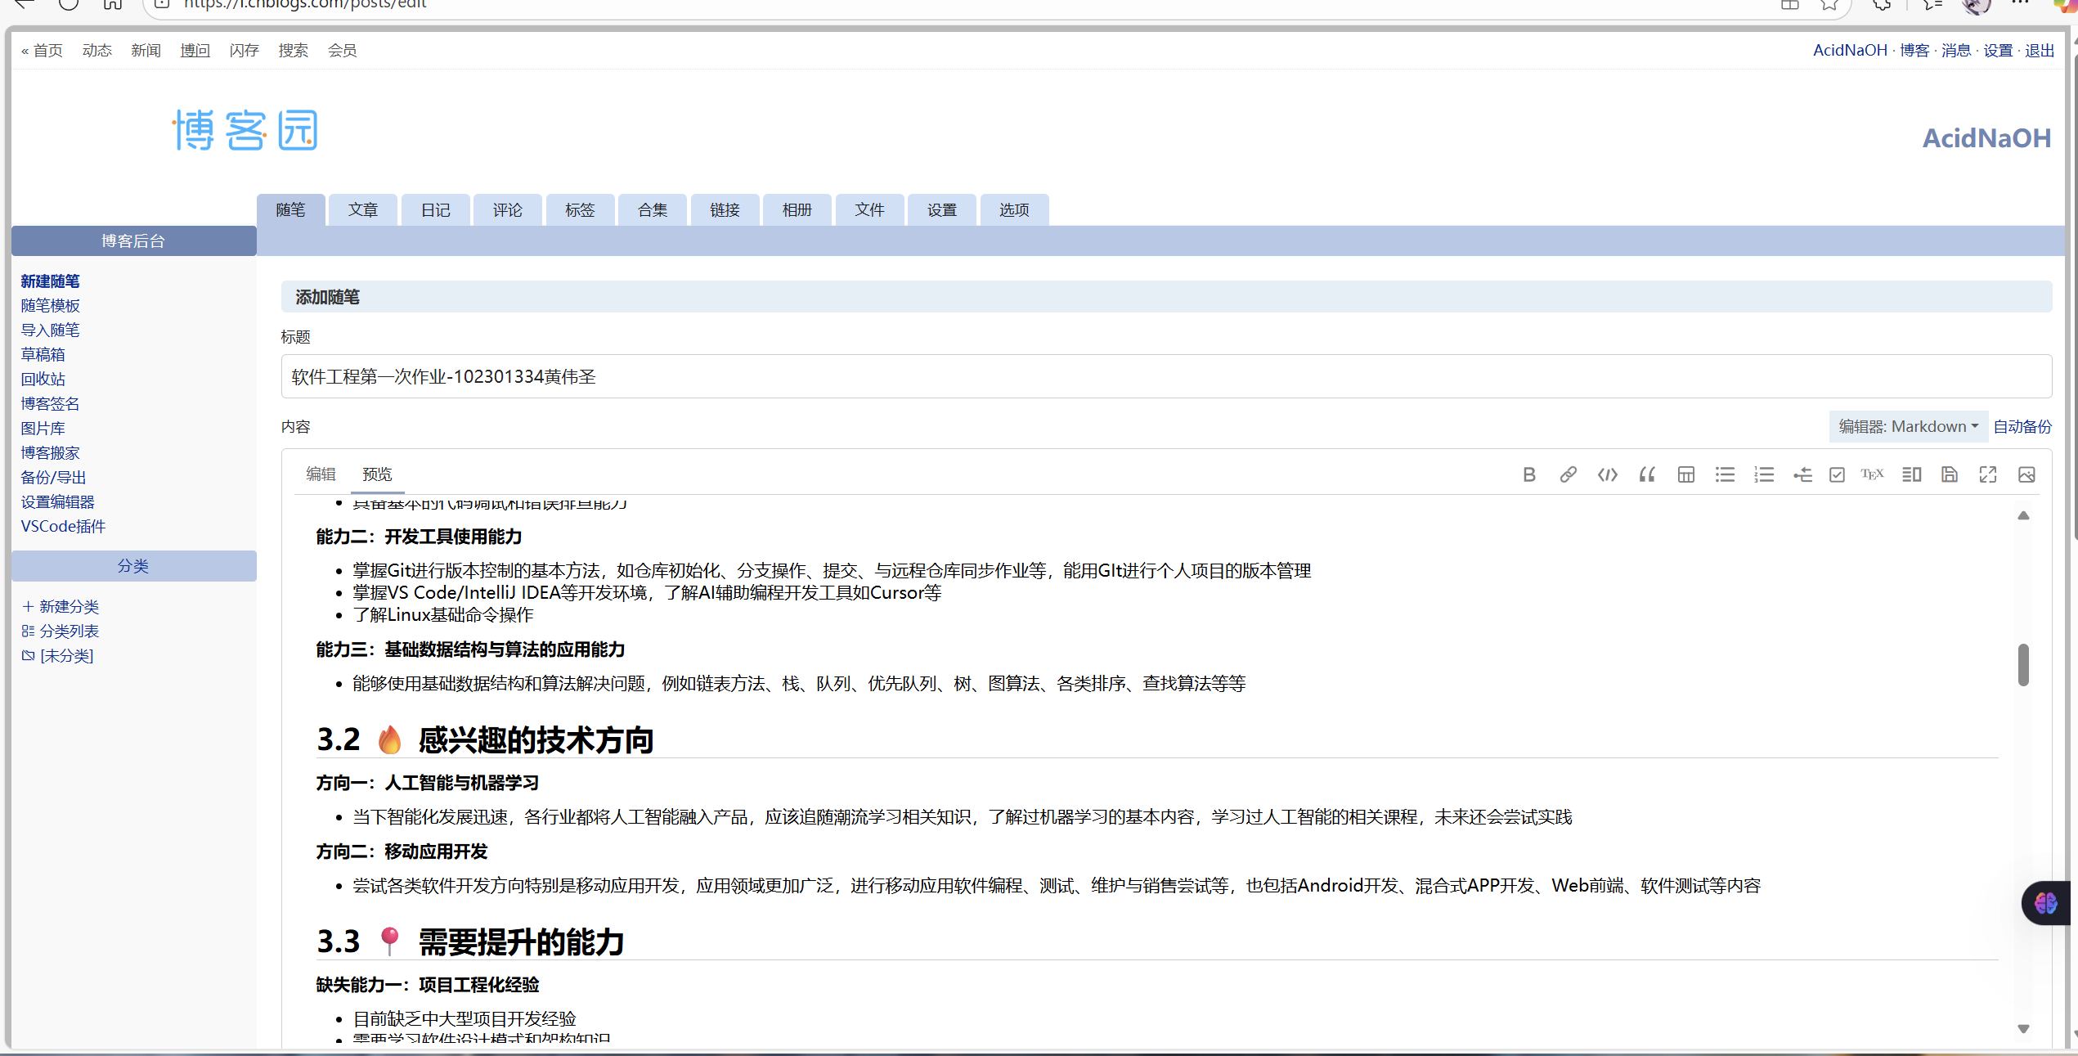This screenshot has width=2078, height=1056.
Task: Upload an image using the picture icon
Action: [2026, 474]
